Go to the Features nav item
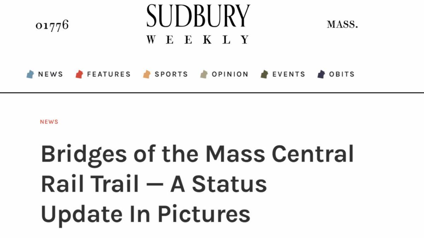 (108, 74)
